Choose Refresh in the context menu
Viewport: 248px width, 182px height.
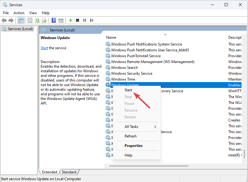coord(137,136)
